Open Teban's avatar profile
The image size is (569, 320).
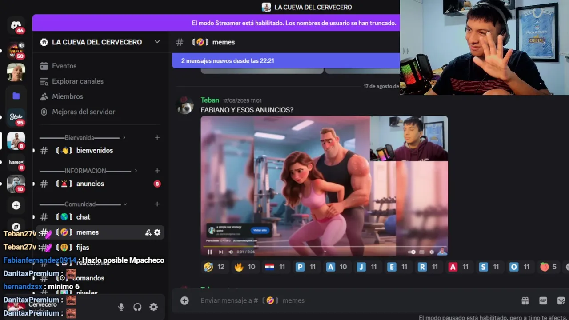pyautogui.click(x=185, y=105)
